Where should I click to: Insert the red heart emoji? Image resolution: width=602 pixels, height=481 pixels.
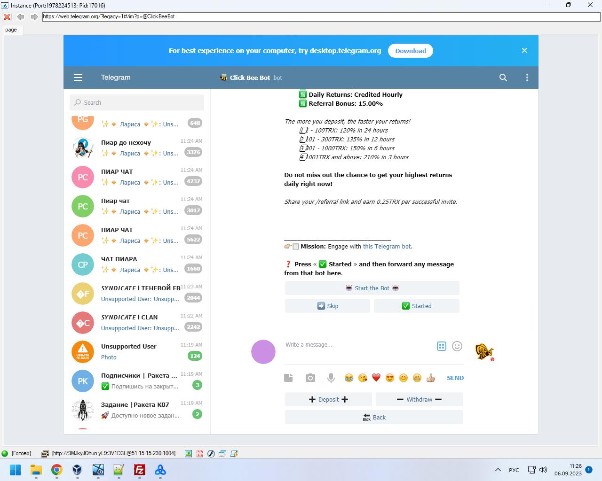376,378
